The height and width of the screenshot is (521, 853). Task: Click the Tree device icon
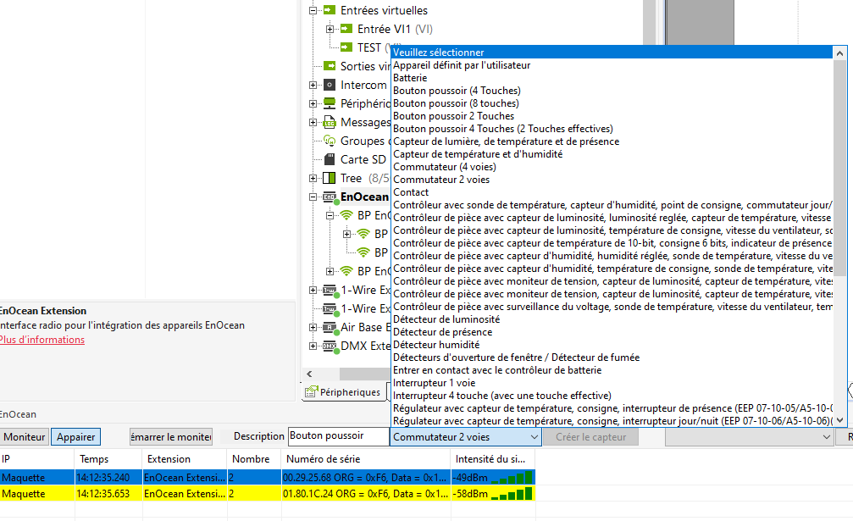click(330, 178)
